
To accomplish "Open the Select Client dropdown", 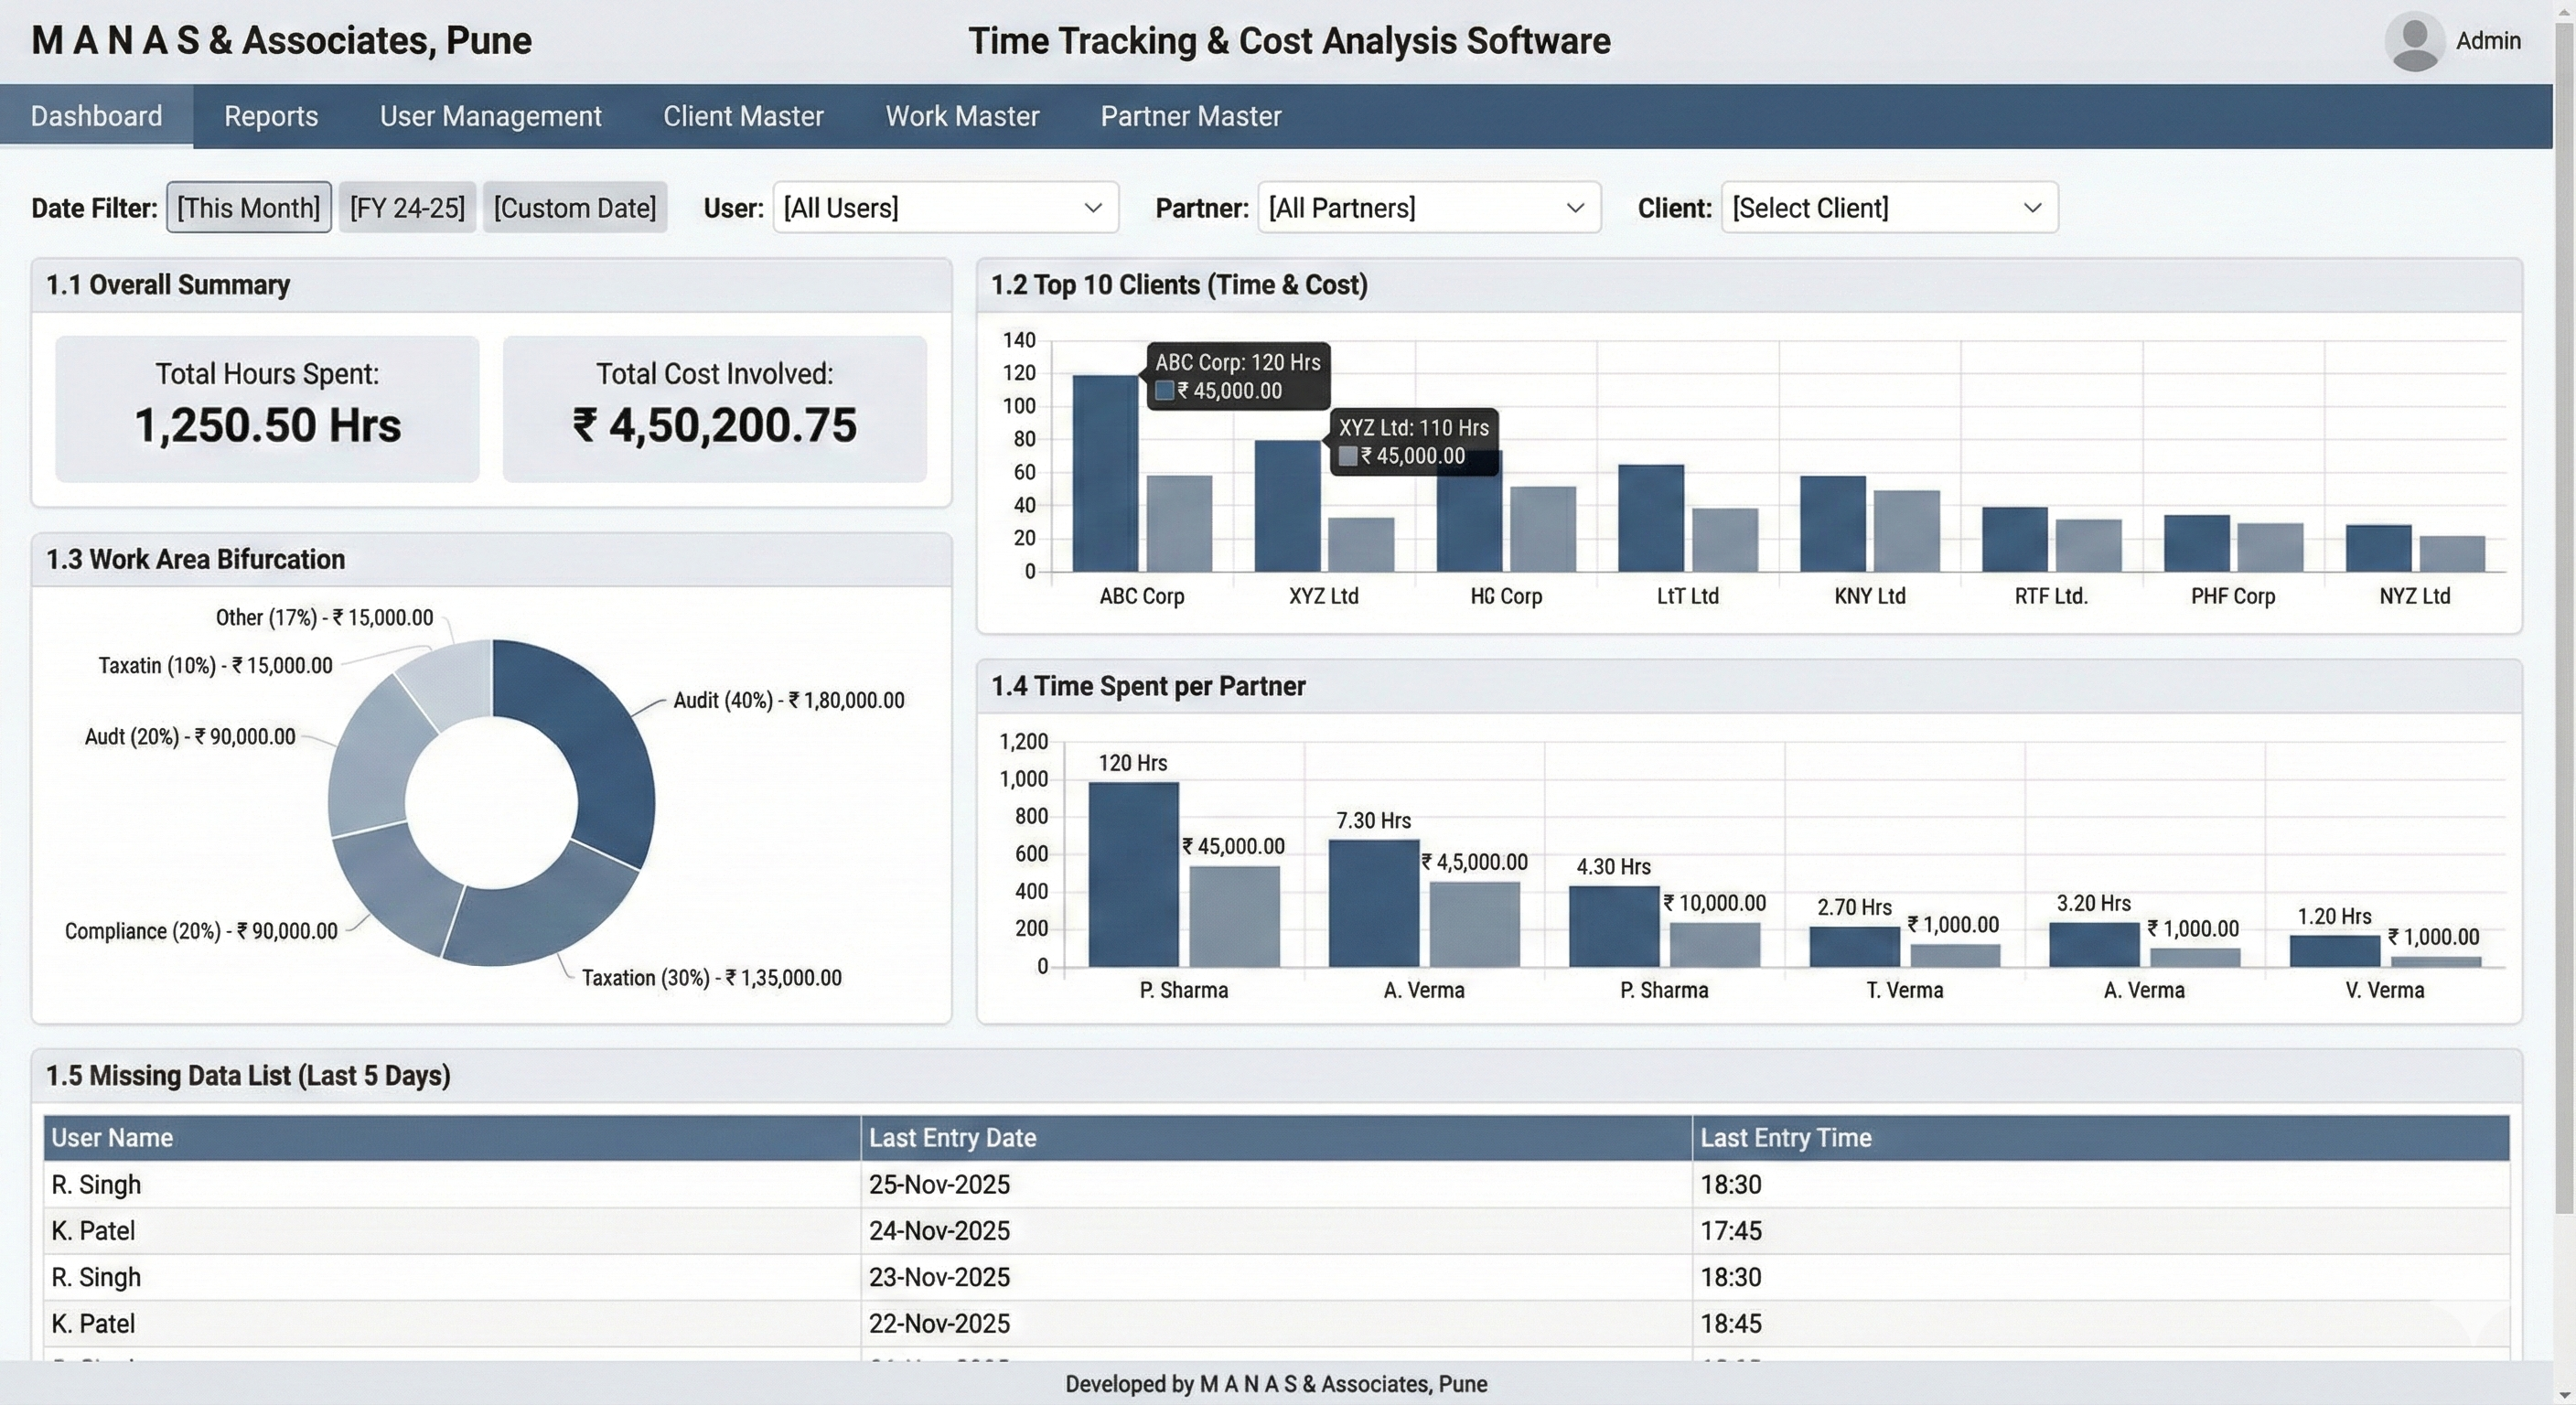I will click(x=1888, y=208).
